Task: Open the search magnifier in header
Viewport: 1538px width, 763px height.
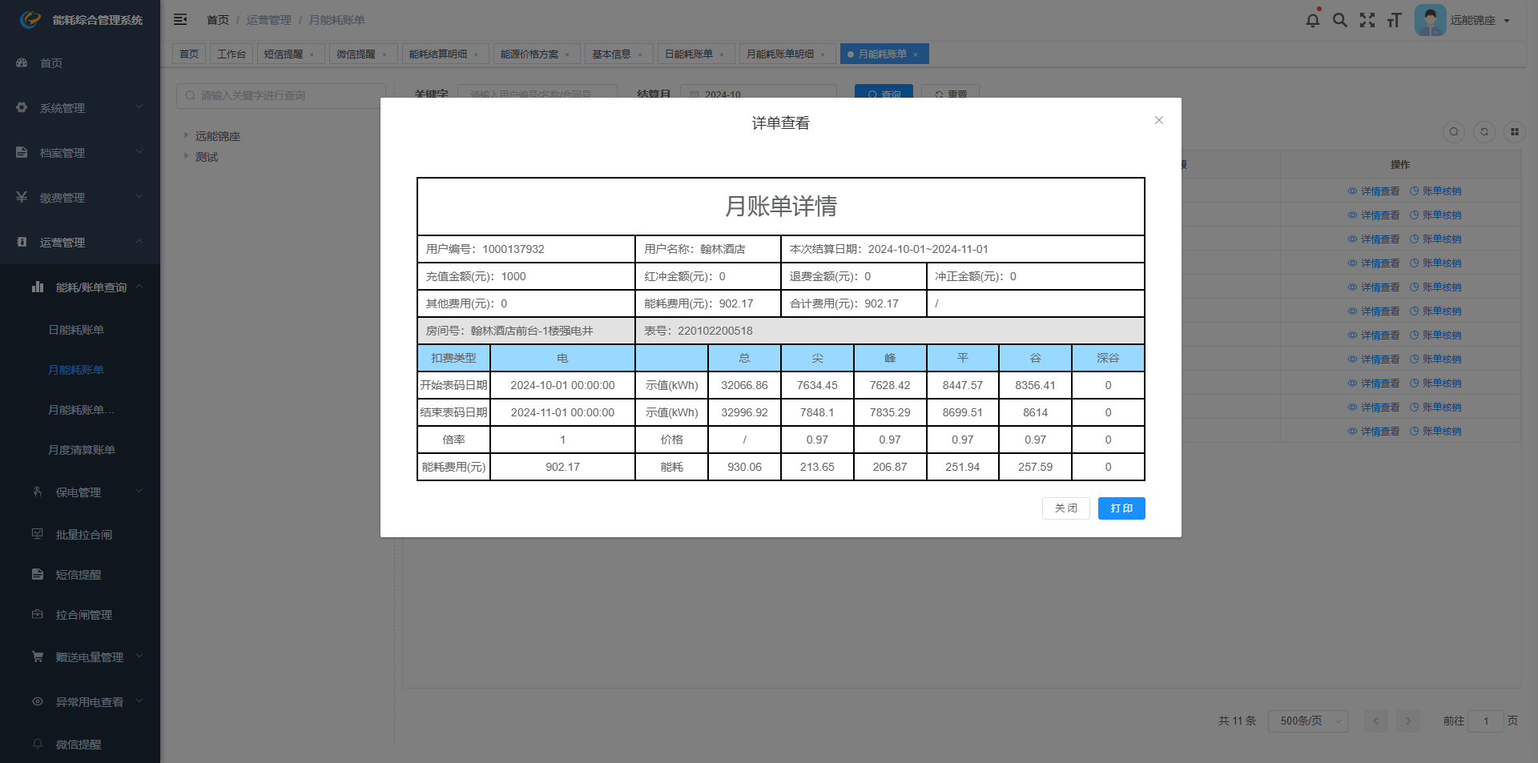Action: pos(1339,20)
